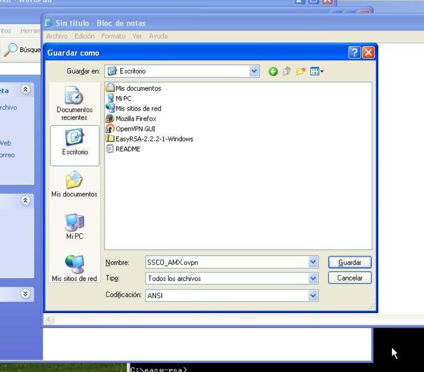Select the OpenVPN GUI shortcut
The image size is (424, 372).
[135, 129]
